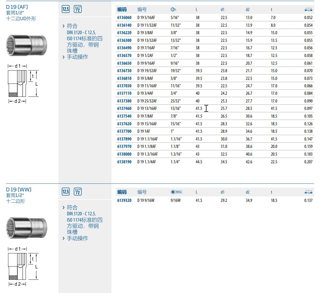
Task: Click product code 6138190 in the last AF row
Action: tap(124, 162)
